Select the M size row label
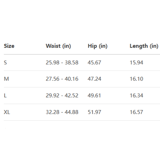 tap(6, 79)
